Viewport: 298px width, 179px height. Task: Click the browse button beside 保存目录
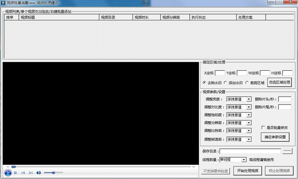287,151
